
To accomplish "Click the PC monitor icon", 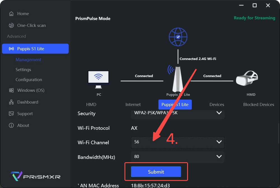I will (98, 79).
